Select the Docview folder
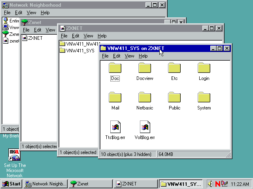The height and width of the screenshot is (189, 253). point(145,68)
